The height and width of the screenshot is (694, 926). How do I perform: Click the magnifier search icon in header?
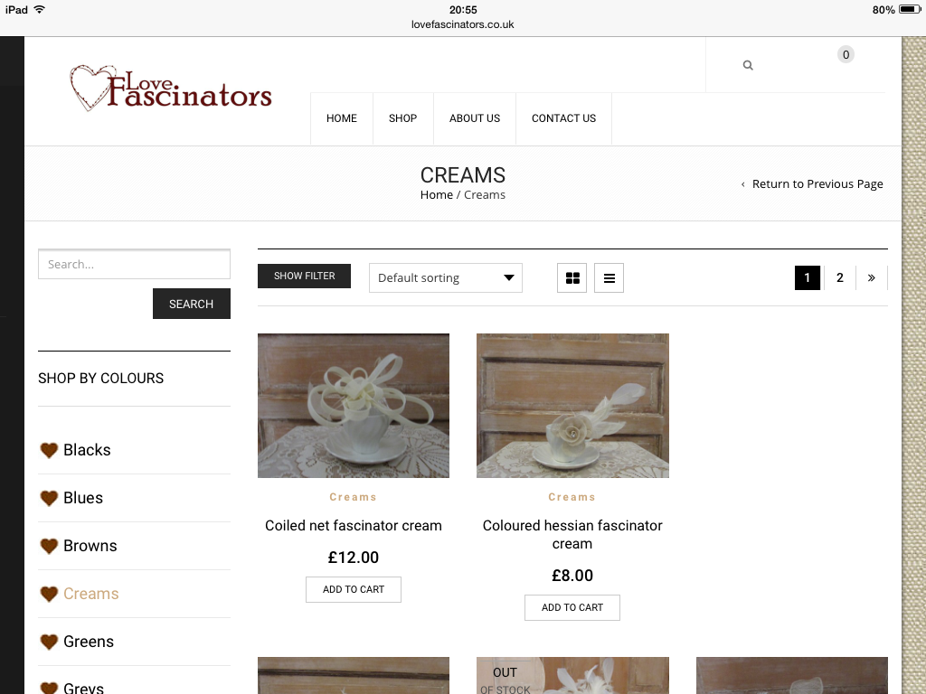(x=748, y=65)
